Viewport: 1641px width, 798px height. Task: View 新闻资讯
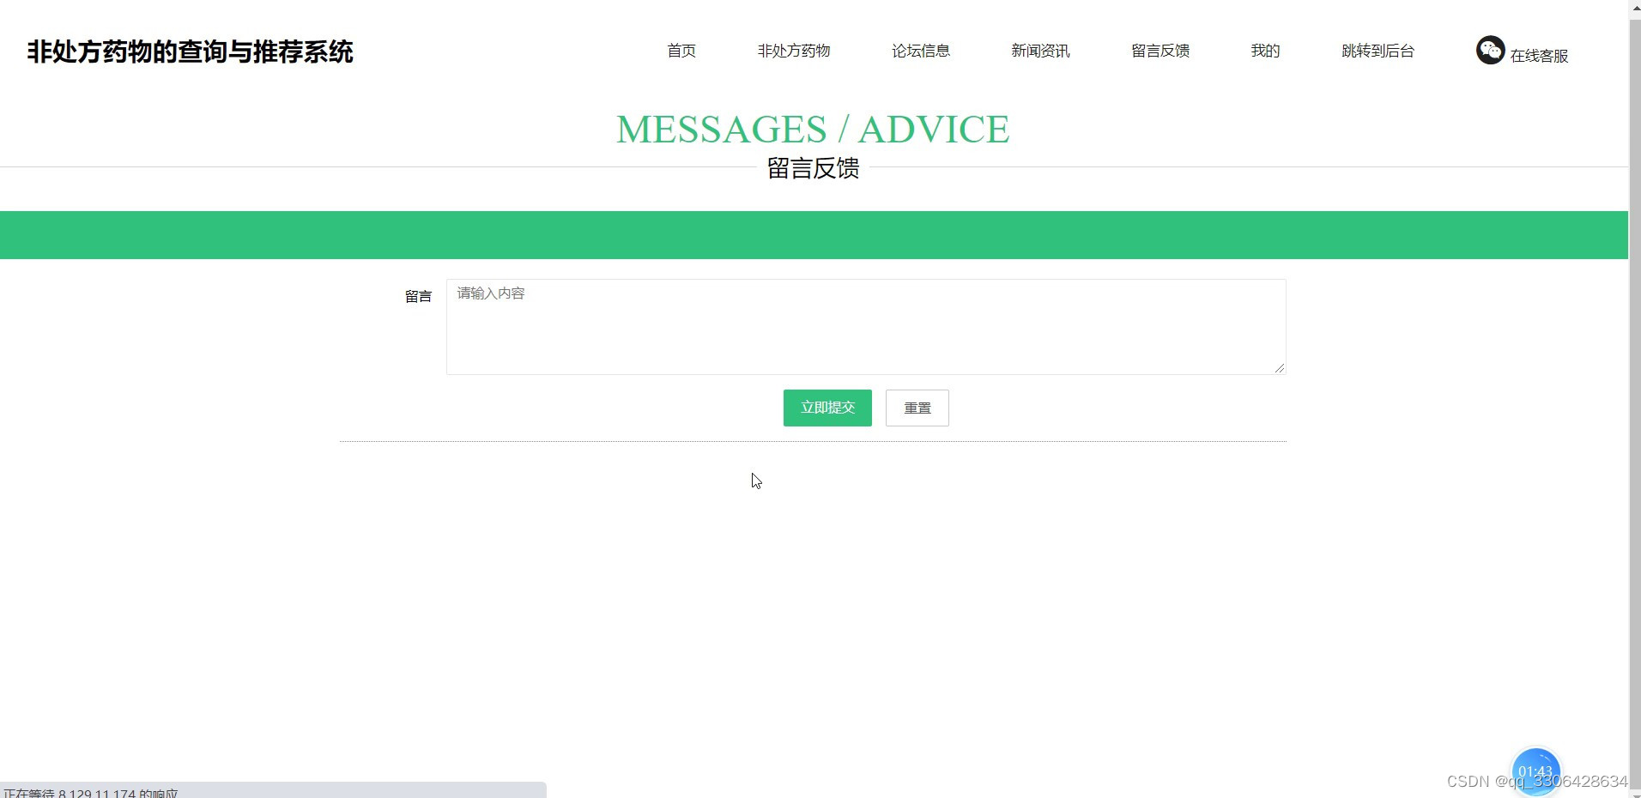point(1039,51)
